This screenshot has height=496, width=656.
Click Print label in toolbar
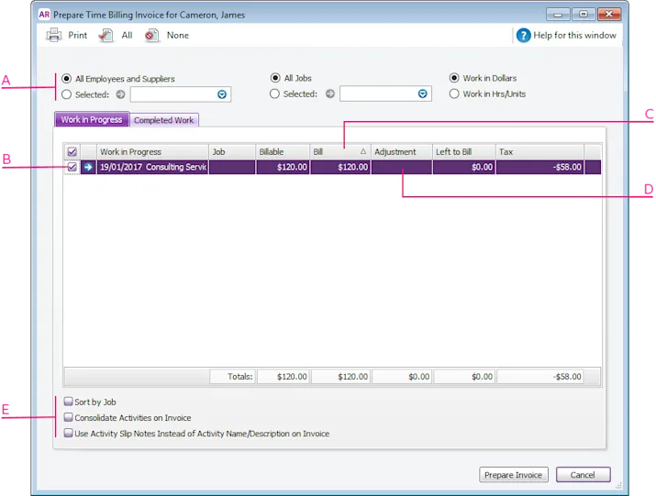point(78,35)
